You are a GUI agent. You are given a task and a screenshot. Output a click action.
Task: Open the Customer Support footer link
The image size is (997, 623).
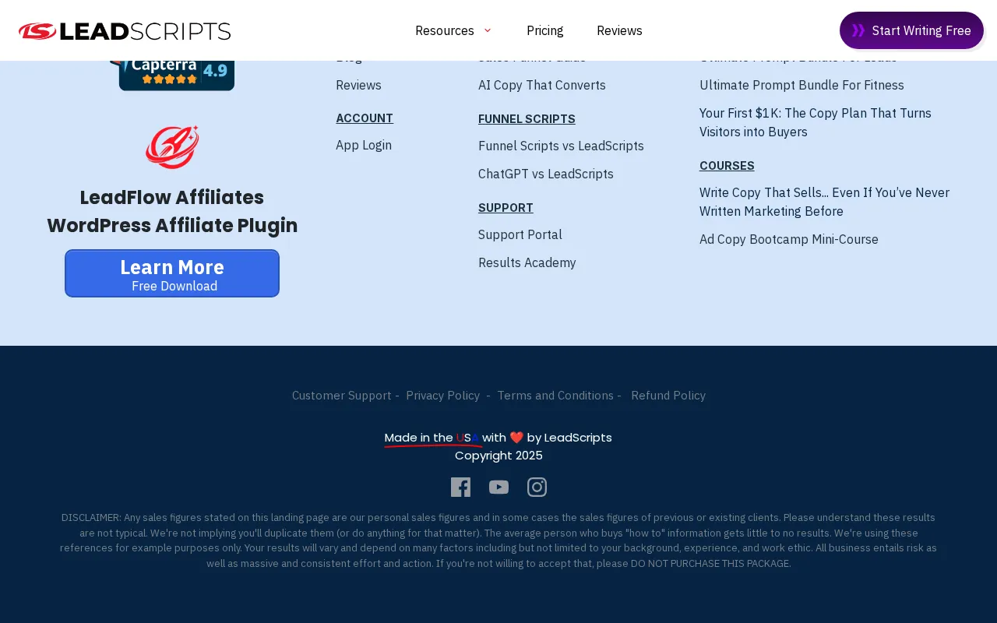[x=341, y=395]
